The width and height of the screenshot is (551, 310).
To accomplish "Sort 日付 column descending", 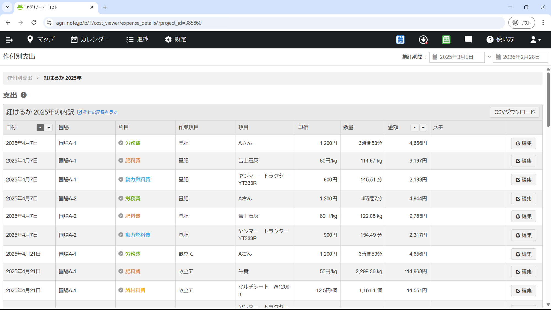I will coord(49,128).
